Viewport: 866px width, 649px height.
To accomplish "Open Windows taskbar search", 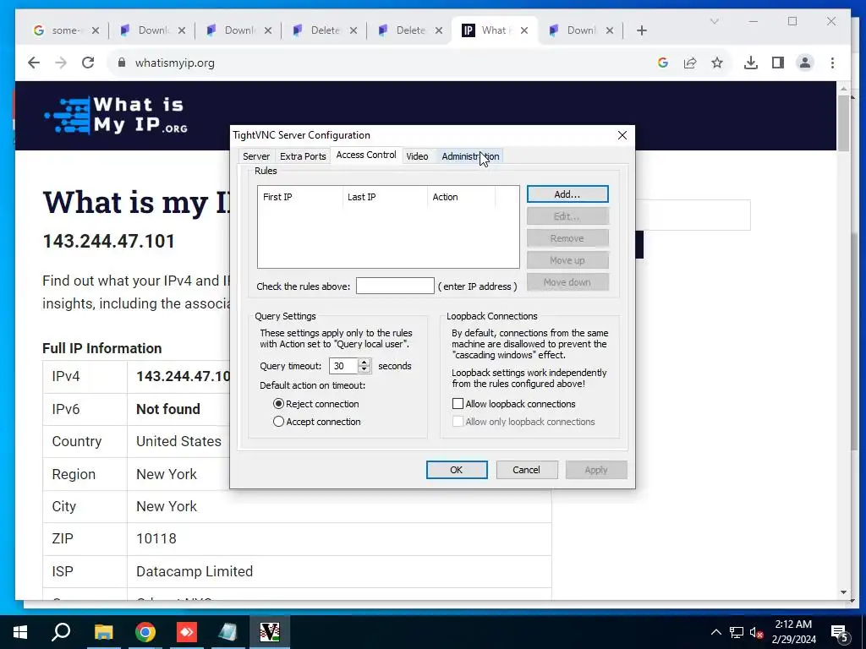I will [61, 632].
